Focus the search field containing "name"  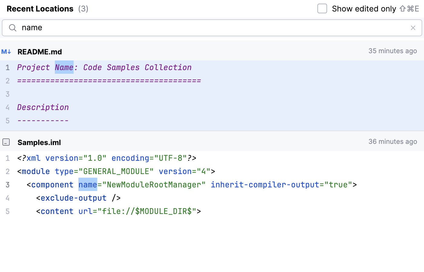pyautogui.click(x=212, y=28)
